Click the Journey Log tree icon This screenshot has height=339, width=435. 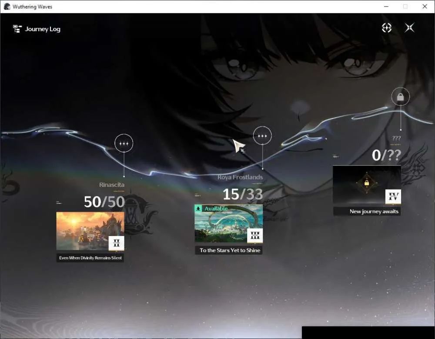(17, 29)
